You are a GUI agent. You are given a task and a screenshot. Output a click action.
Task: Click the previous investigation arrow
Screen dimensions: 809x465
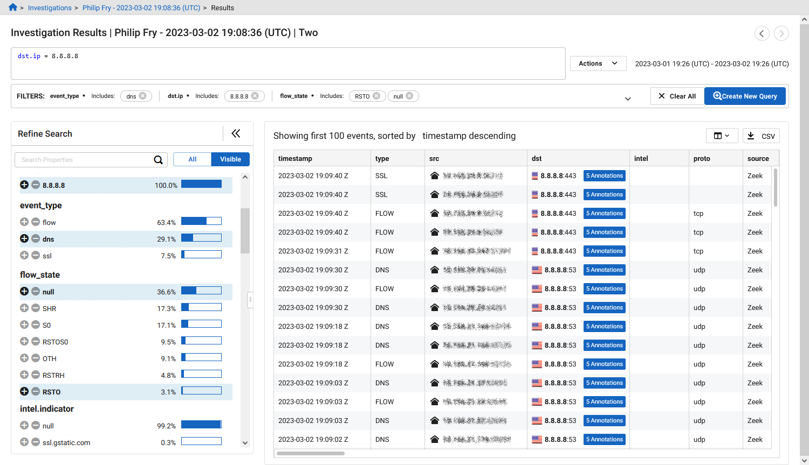point(762,33)
